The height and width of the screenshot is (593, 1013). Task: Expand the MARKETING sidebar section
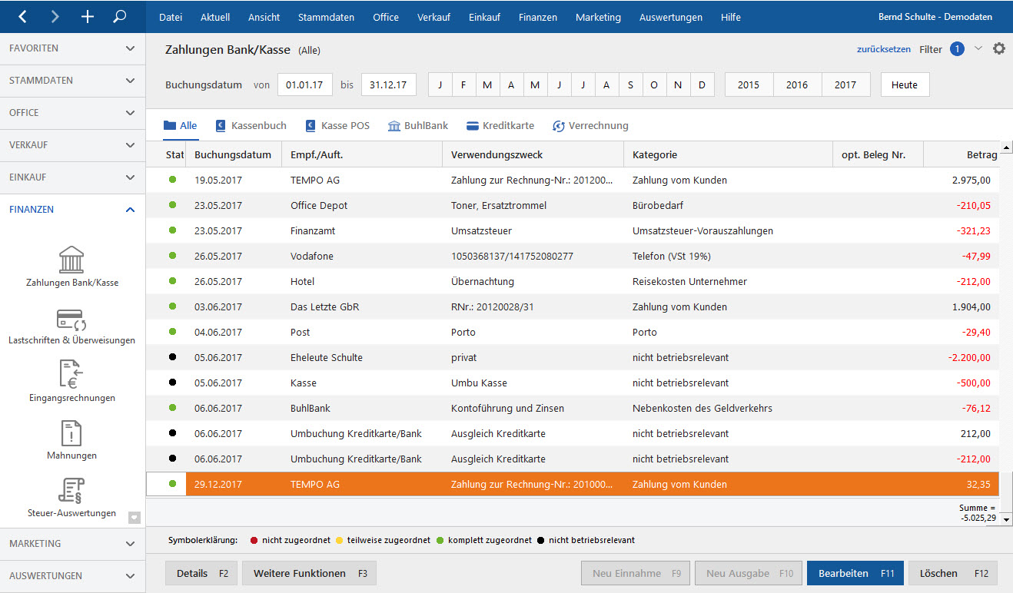click(72, 544)
